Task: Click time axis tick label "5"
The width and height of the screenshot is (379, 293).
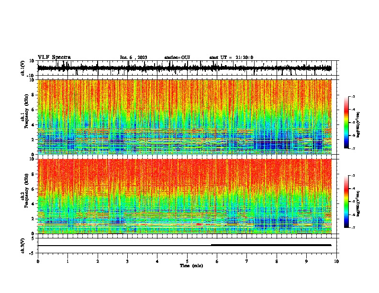Action: (x=187, y=261)
